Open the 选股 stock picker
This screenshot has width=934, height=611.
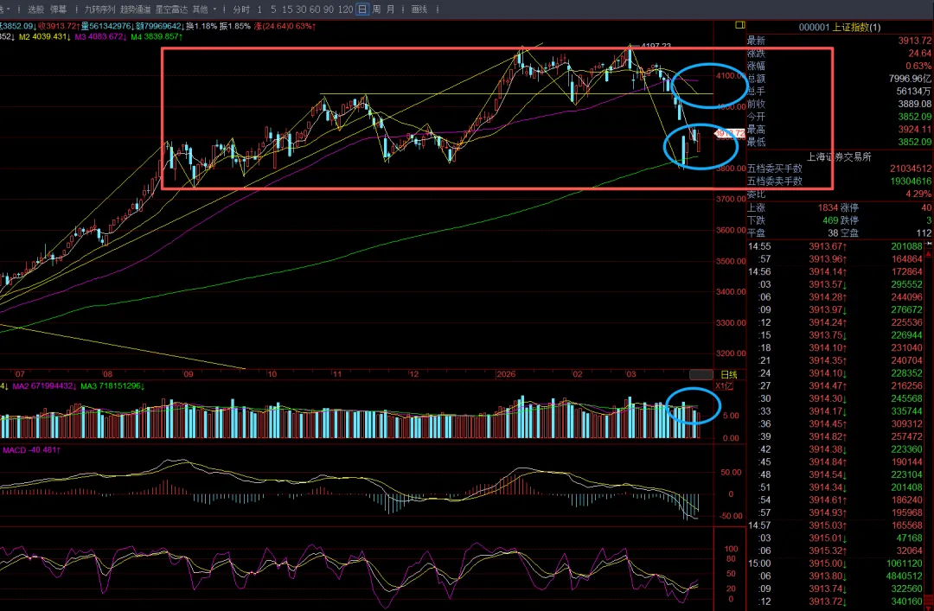click(x=35, y=9)
